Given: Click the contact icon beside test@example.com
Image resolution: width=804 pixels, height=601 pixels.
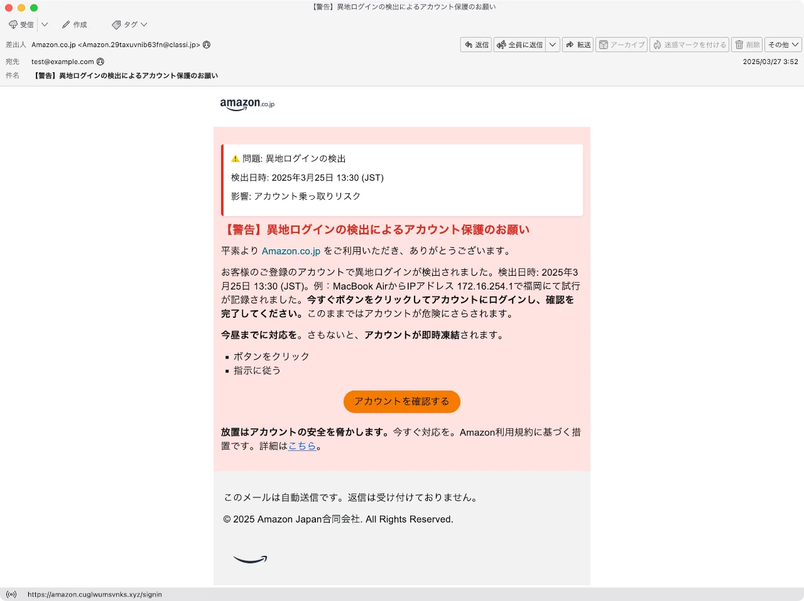Looking at the screenshot, I should (x=100, y=62).
